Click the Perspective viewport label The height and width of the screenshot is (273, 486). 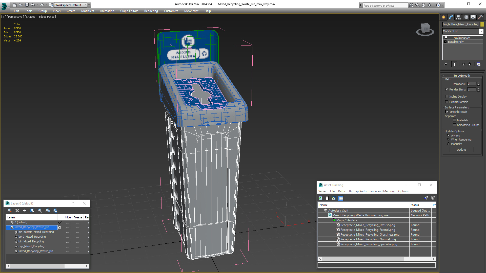[15, 17]
